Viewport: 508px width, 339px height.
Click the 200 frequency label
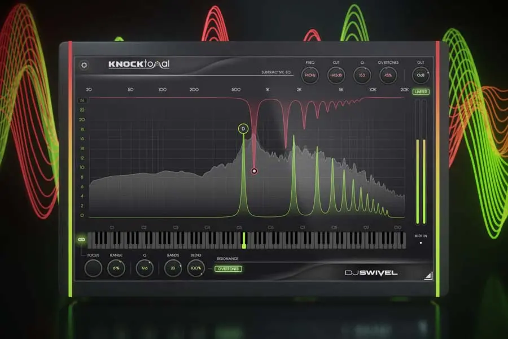[194, 89]
